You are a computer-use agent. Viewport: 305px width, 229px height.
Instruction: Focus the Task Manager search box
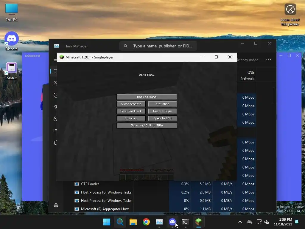pyautogui.click(x=158, y=46)
